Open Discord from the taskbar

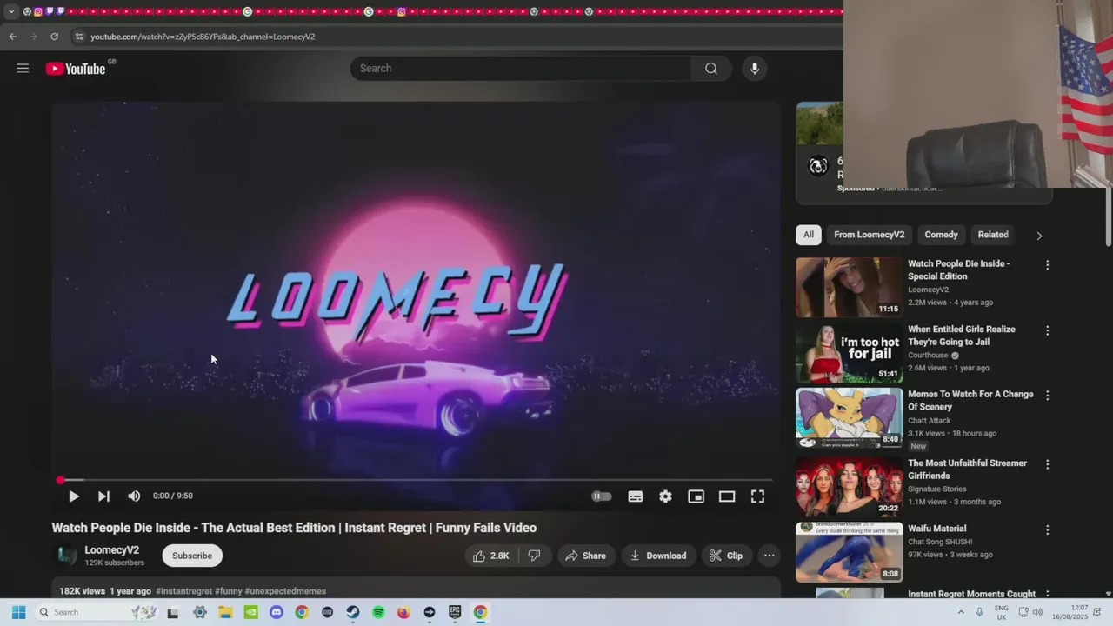[277, 612]
